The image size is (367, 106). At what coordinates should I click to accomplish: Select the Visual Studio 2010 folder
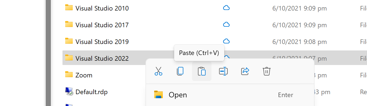coord(102,8)
